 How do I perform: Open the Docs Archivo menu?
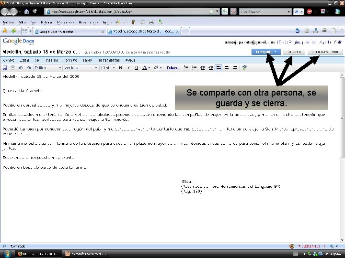pos(8,60)
